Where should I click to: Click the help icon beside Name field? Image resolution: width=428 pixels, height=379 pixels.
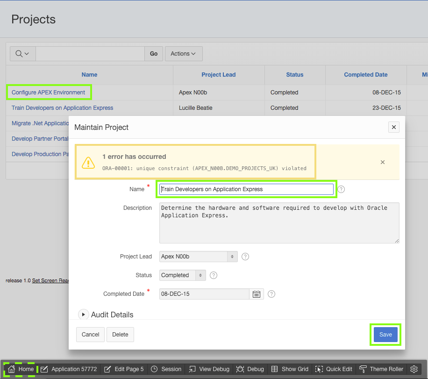pyautogui.click(x=341, y=189)
